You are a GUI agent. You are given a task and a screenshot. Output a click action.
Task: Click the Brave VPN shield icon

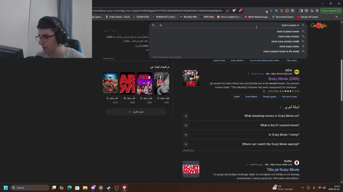point(317,11)
